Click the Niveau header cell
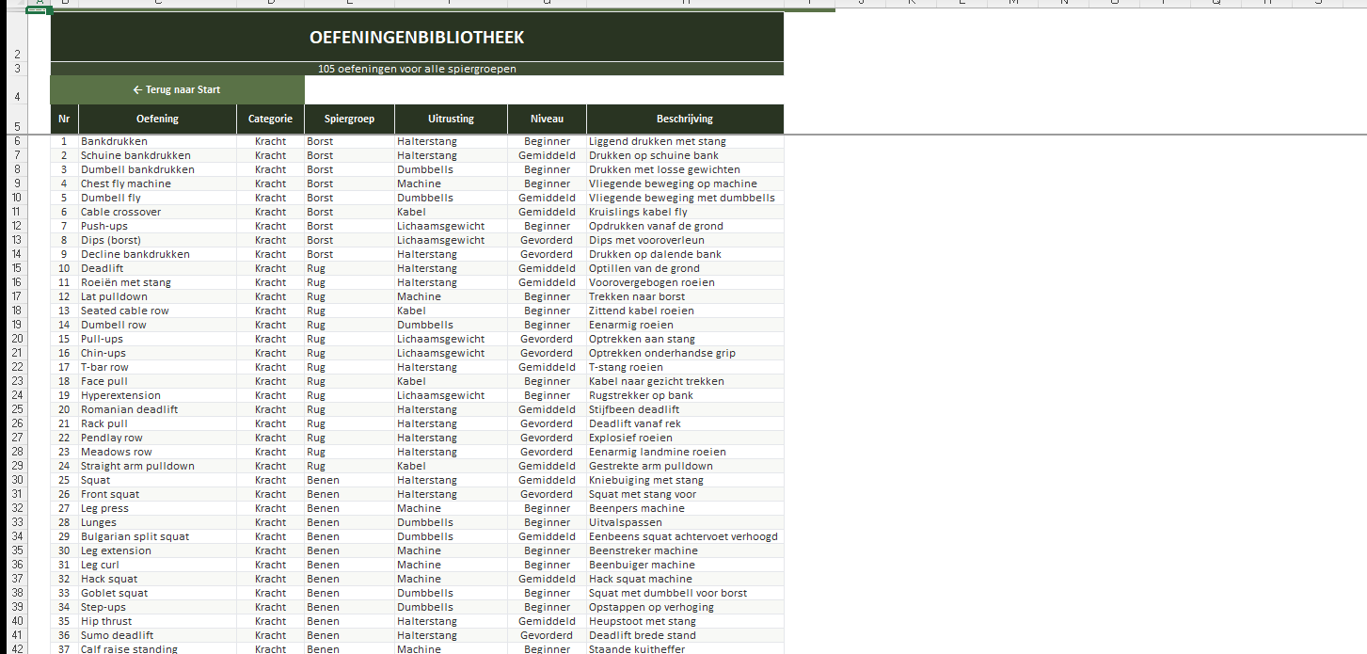 coord(547,120)
